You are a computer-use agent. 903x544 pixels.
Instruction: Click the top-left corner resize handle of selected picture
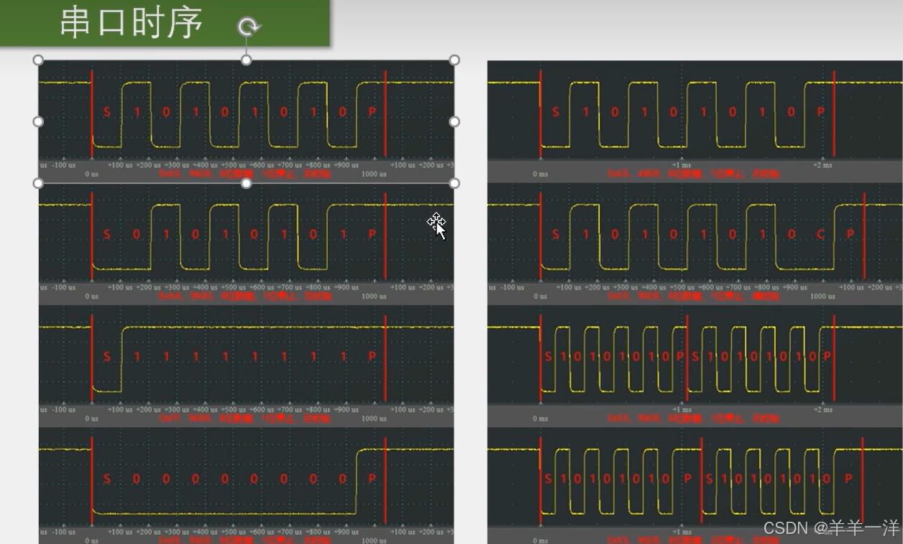point(38,60)
